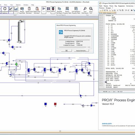Open the Options menu
The height and width of the screenshot is (135, 135).
point(18,5)
